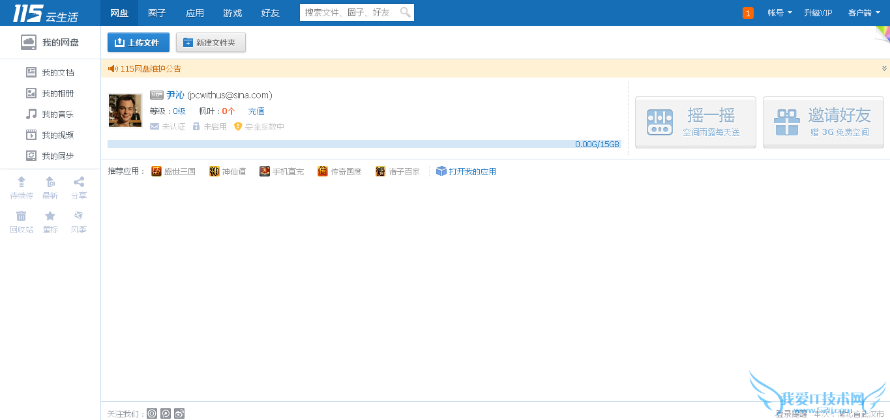This screenshot has width=890, height=420.
Task: Open the 诸子百家 recommended app
Action: click(x=398, y=172)
